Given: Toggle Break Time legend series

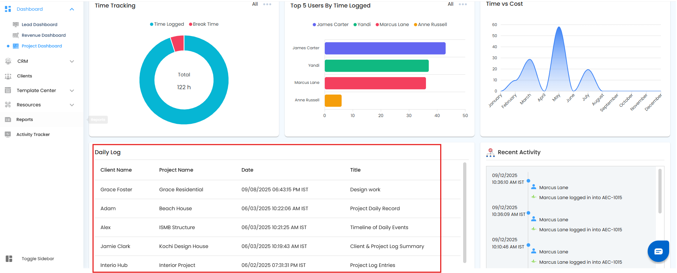Looking at the screenshot, I should tap(203, 24).
